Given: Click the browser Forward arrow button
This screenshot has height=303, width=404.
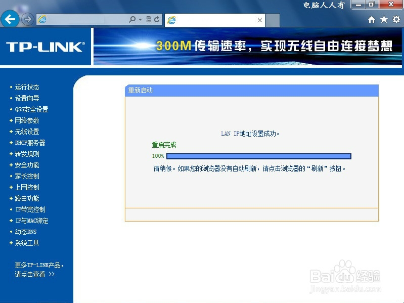Looking at the screenshot, I should 28,19.
